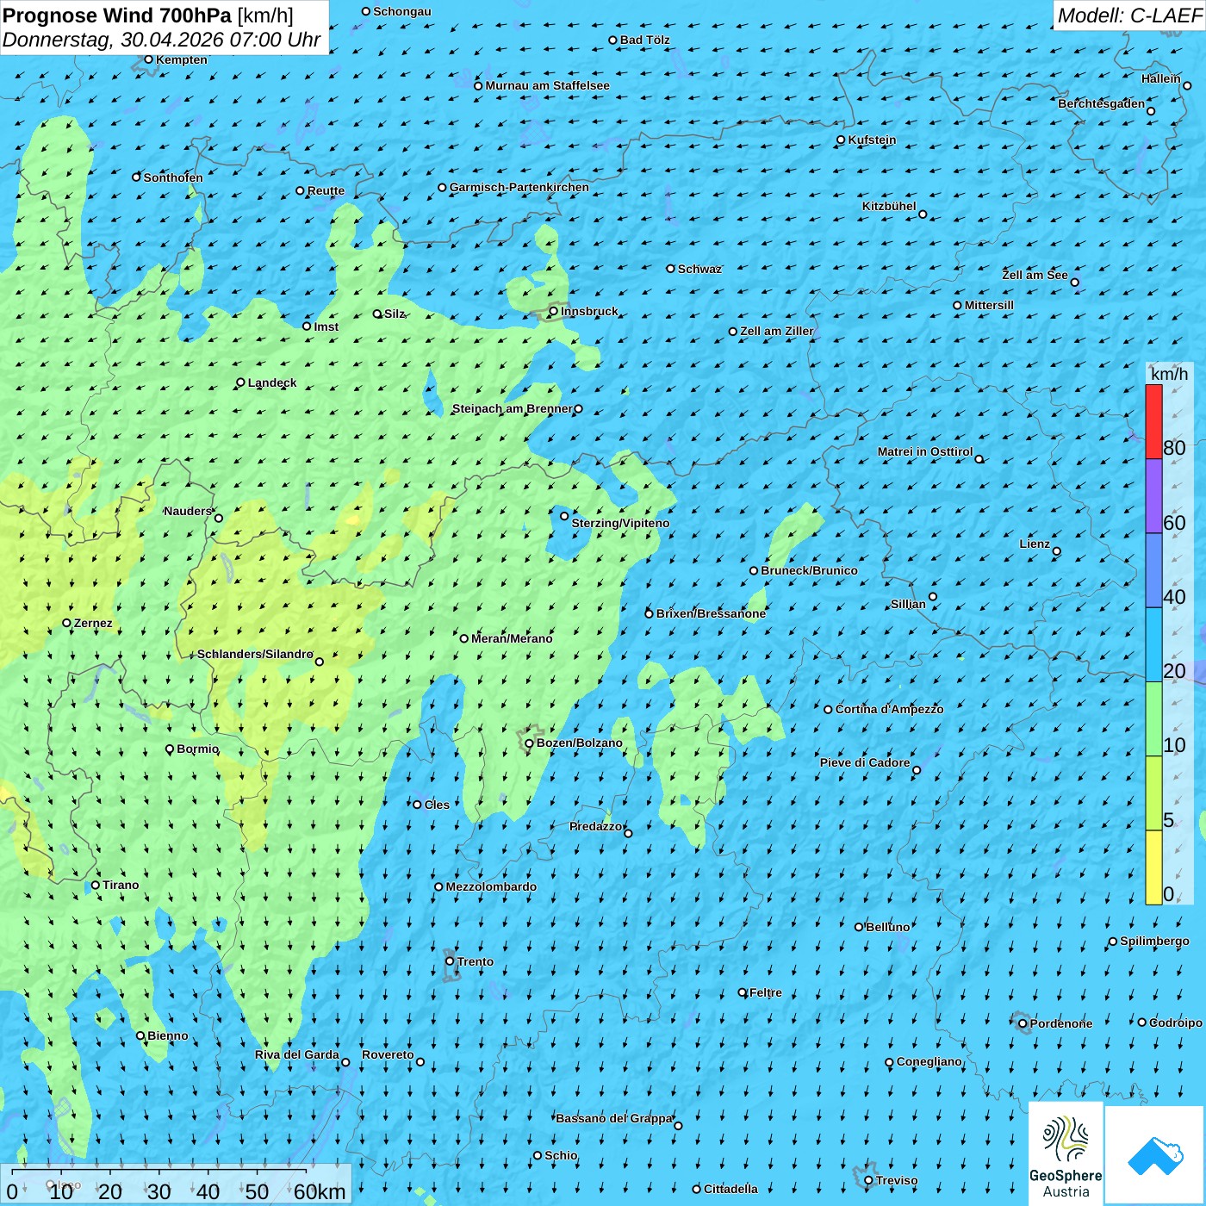Select the Lienz city marker dot
The height and width of the screenshot is (1206, 1206).
coord(1057,551)
